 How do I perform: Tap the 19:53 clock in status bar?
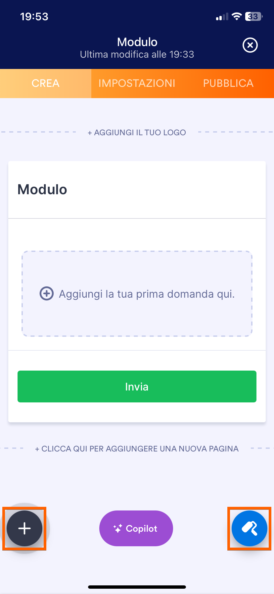tap(34, 17)
